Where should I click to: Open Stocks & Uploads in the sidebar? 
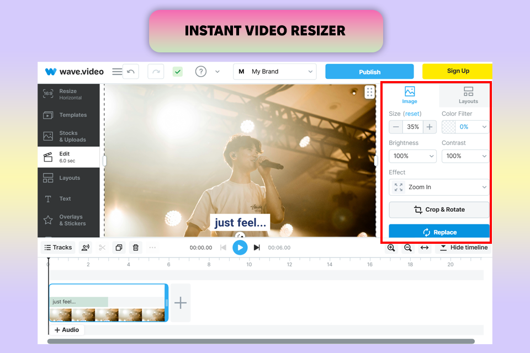click(68, 136)
